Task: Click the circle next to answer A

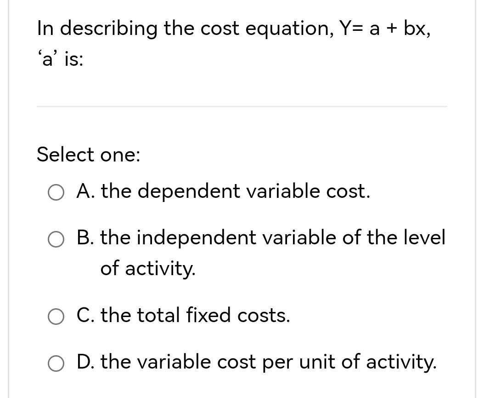Action: [56, 192]
